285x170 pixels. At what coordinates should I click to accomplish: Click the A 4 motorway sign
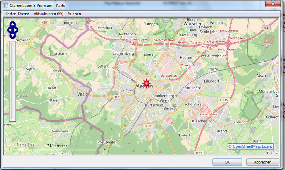pos(266,28)
